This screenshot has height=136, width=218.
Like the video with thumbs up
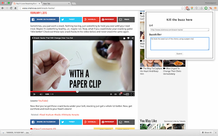124,38
